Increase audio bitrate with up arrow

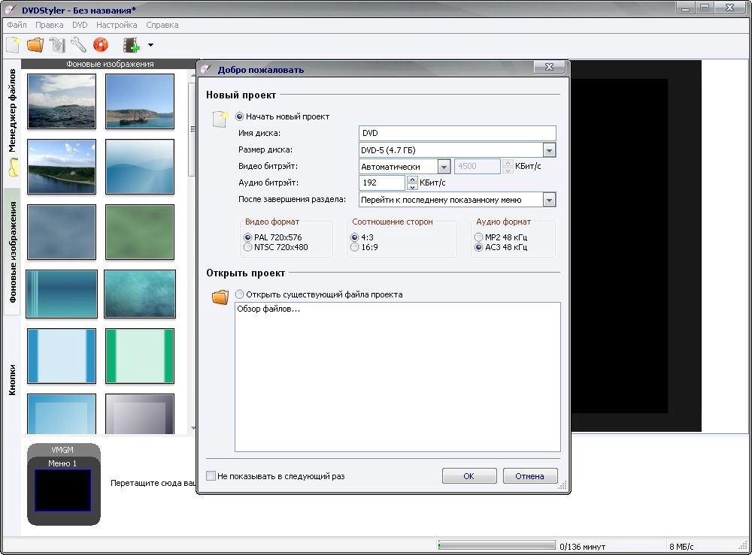tap(412, 179)
